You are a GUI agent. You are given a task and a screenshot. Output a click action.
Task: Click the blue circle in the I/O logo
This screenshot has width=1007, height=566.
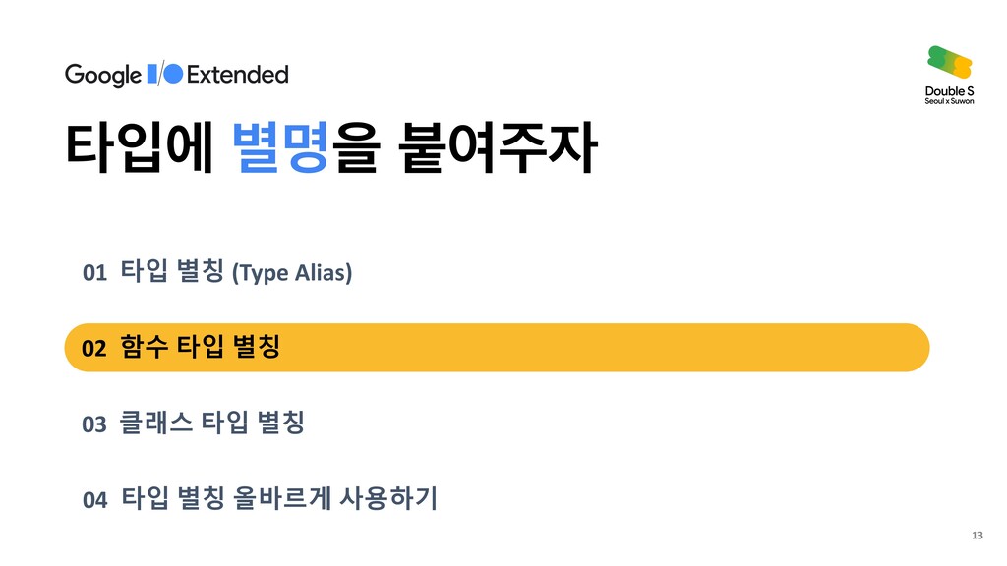[172, 74]
